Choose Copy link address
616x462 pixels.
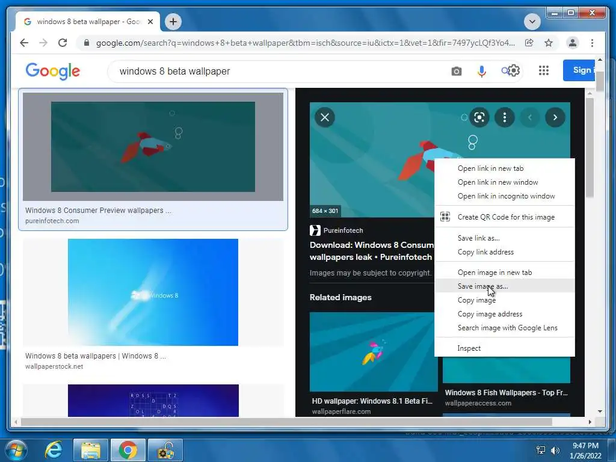pyautogui.click(x=505, y=252)
